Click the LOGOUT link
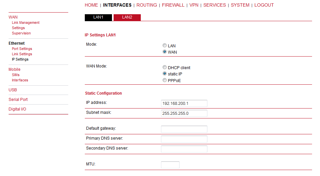Image resolution: width=320 pixels, height=176 pixels. pyautogui.click(x=264, y=5)
